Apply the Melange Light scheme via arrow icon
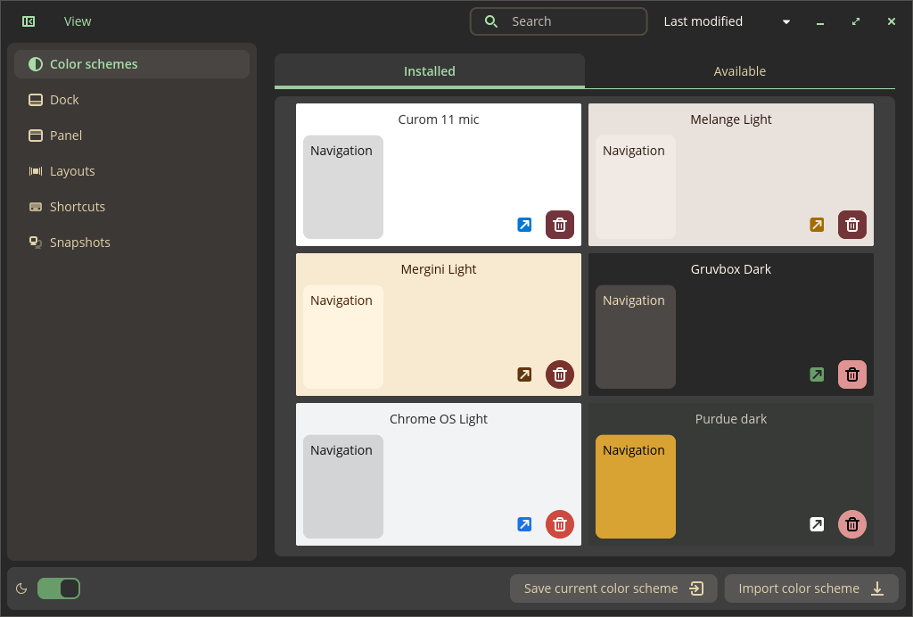This screenshot has height=617, width=913. pyautogui.click(x=817, y=225)
